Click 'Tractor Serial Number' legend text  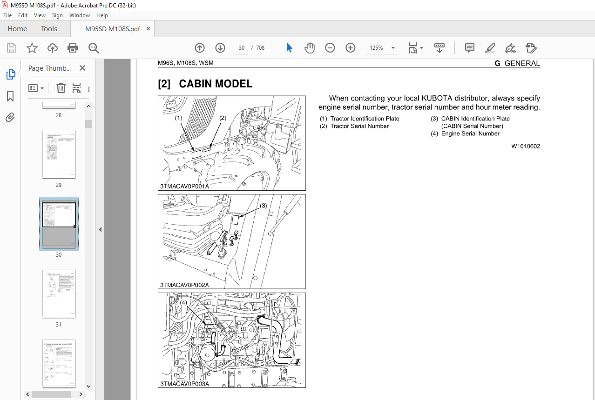[x=359, y=126]
